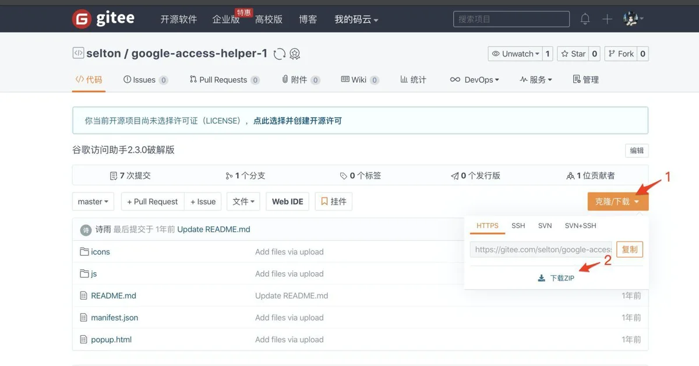The width and height of the screenshot is (699, 366).
Task: Click the badge icon next to repository name
Action: click(295, 54)
